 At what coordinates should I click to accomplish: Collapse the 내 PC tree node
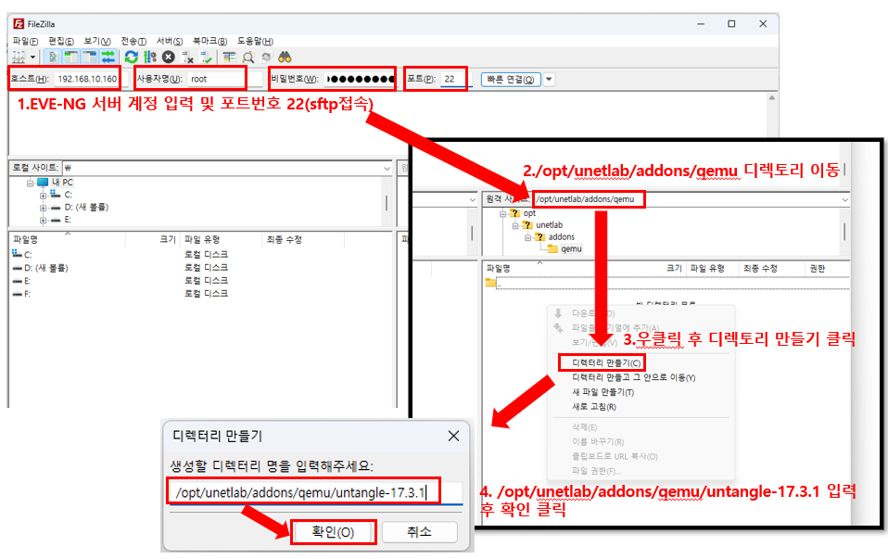(x=30, y=183)
